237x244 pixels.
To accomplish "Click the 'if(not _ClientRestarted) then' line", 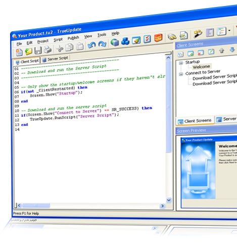I will [x=54, y=90].
